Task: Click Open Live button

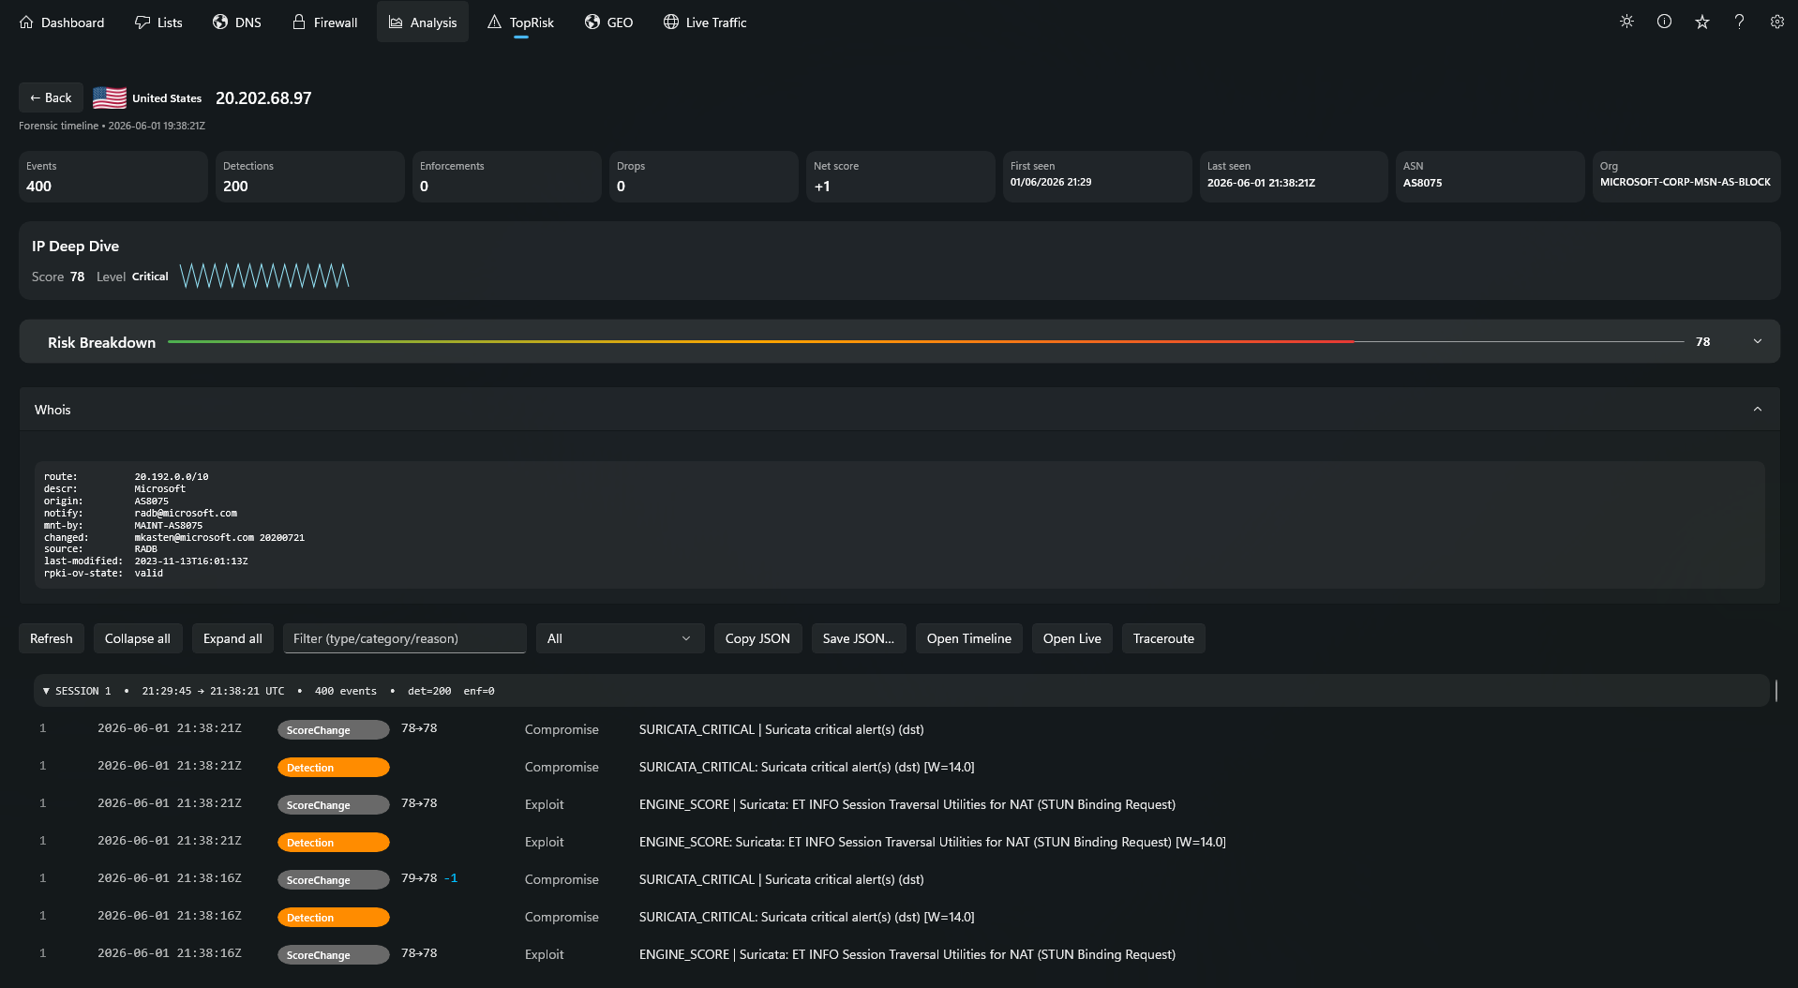Action: pos(1072,638)
